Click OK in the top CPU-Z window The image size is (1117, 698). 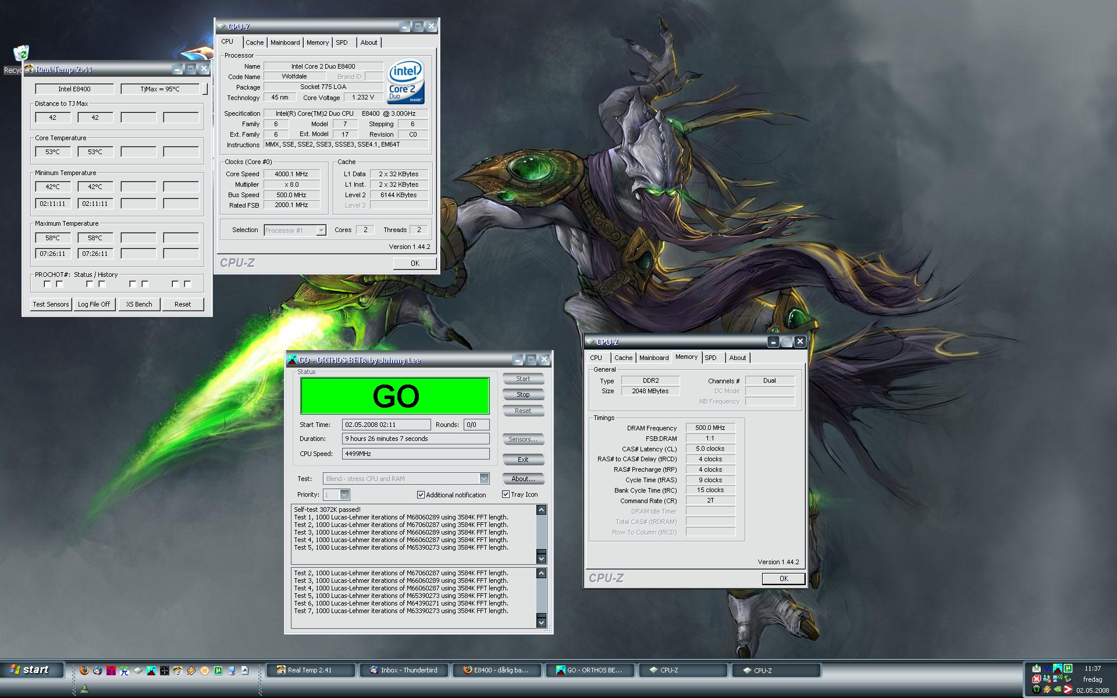click(x=415, y=263)
